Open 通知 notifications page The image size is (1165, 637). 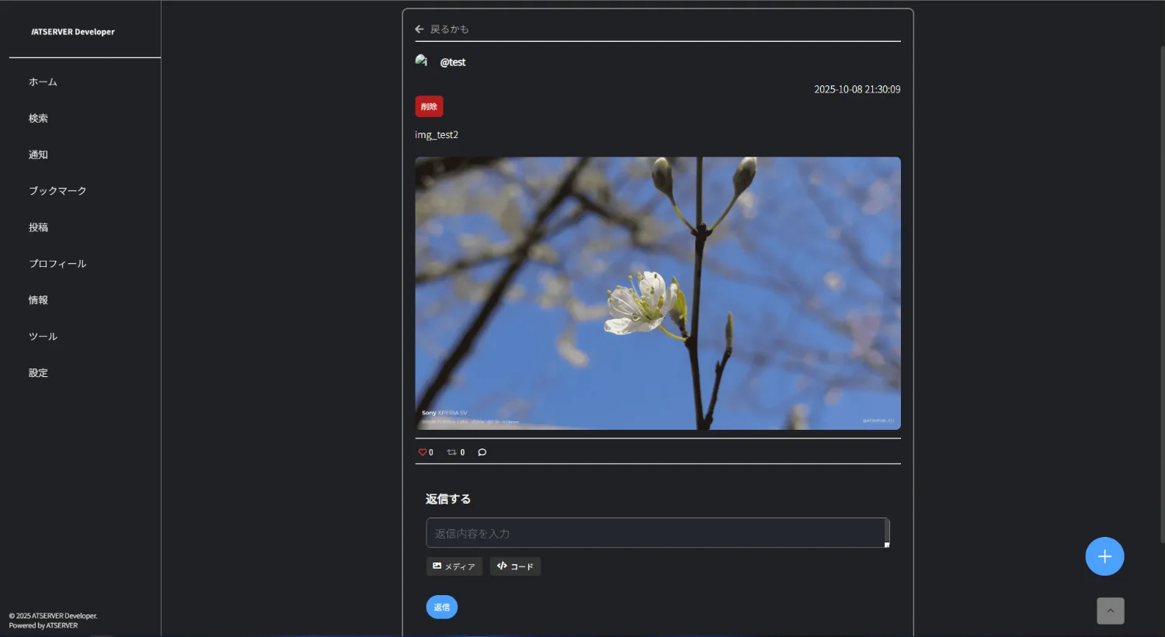point(39,155)
